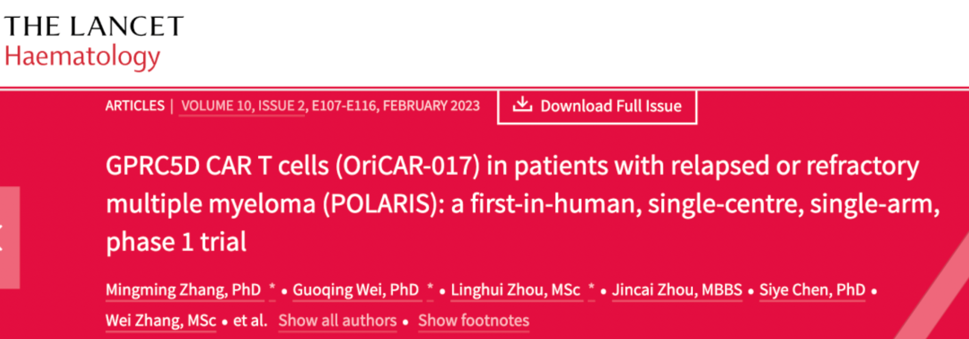Expand Show footnotes
969x339 pixels.
(x=473, y=321)
